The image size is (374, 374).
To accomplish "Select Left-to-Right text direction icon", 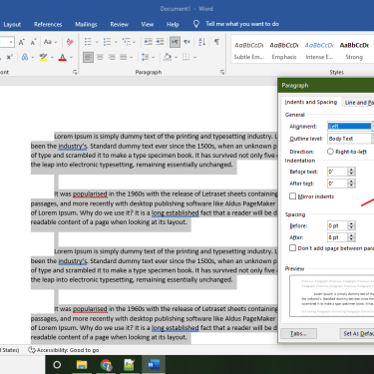I will point(175,42).
